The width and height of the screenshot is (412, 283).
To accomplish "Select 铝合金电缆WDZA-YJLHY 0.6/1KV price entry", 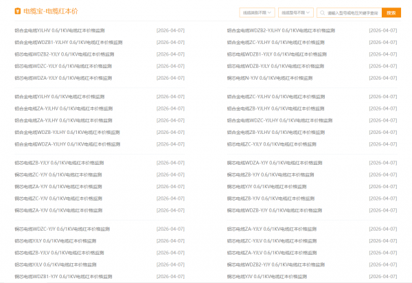I will [x=67, y=144].
